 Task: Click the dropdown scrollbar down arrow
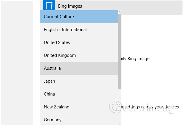(x=119, y=124)
